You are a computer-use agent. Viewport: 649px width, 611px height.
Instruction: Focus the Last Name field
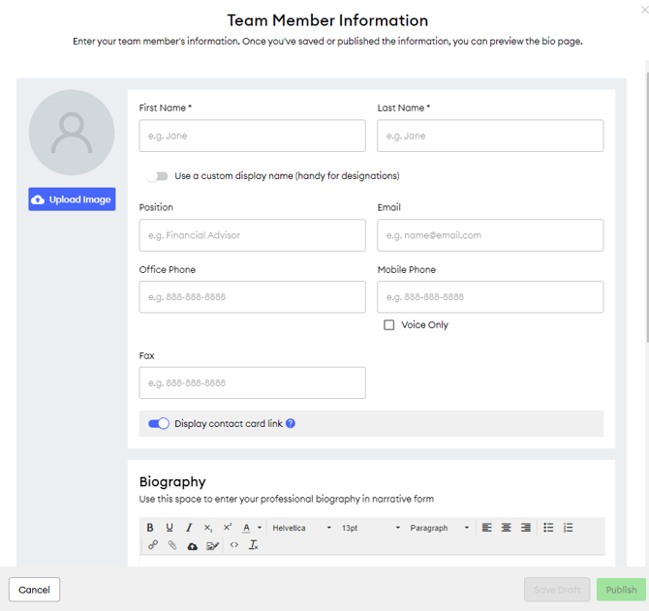490,136
